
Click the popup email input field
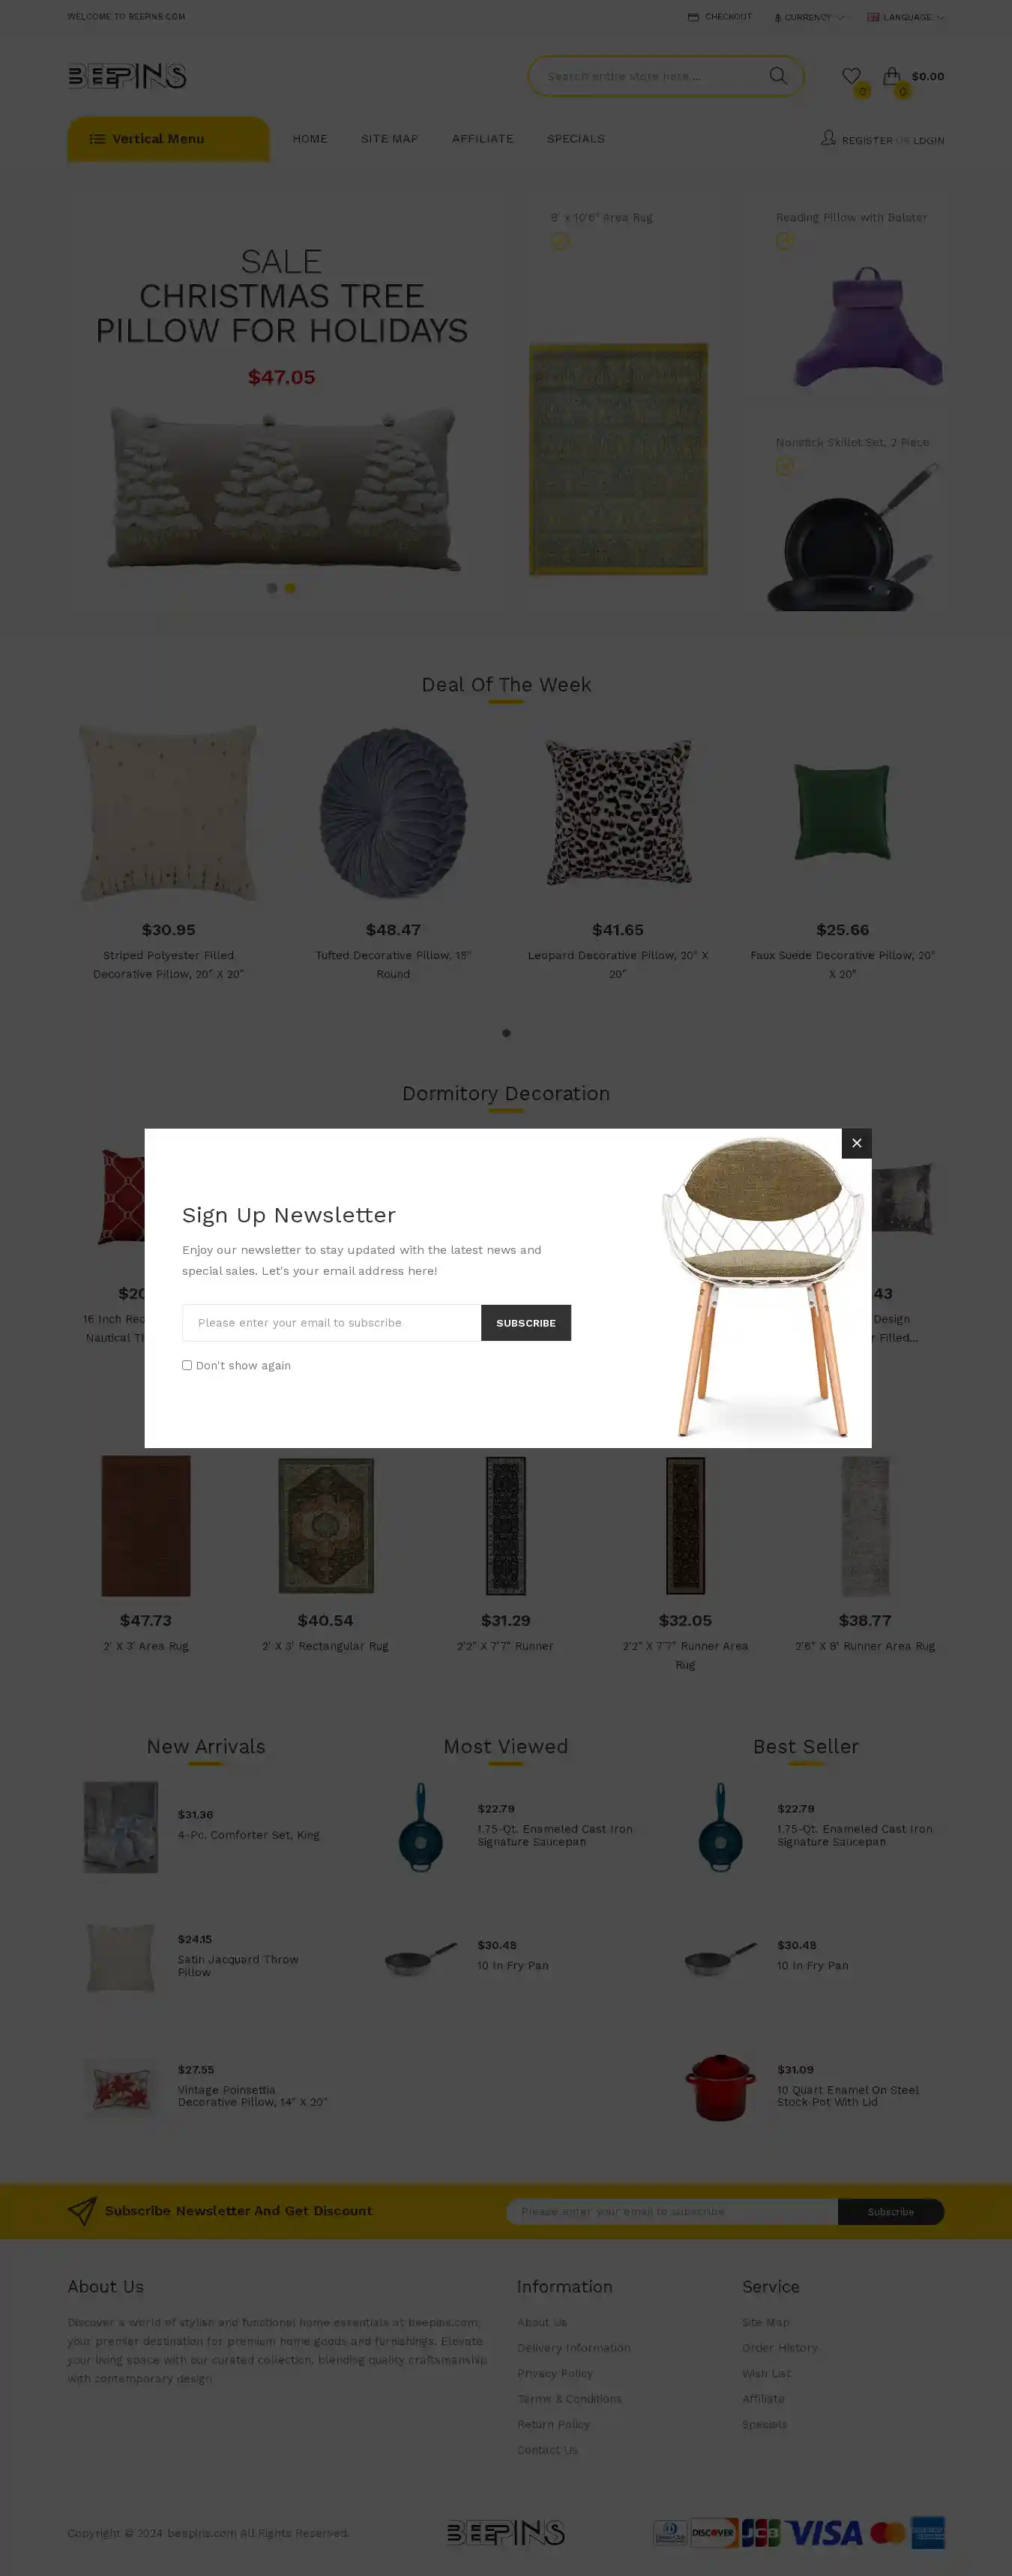click(x=331, y=1322)
